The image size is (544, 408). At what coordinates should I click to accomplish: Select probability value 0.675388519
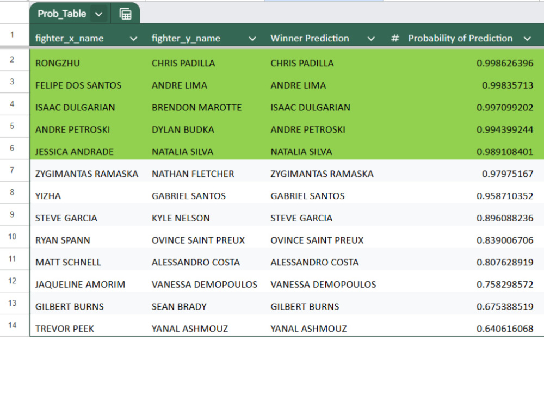[505, 307]
